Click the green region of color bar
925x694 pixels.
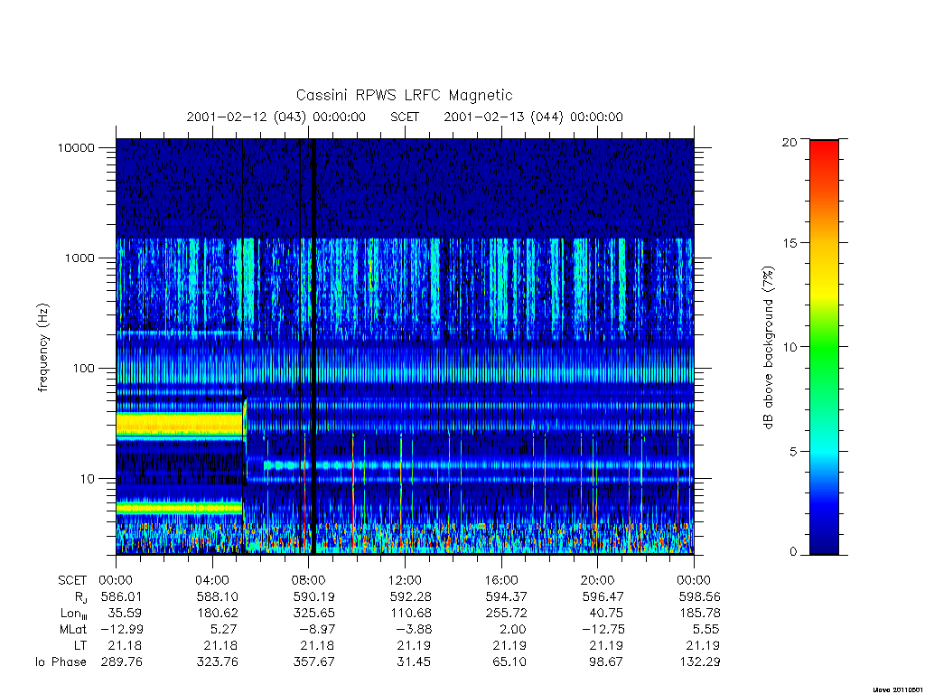pos(824,354)
